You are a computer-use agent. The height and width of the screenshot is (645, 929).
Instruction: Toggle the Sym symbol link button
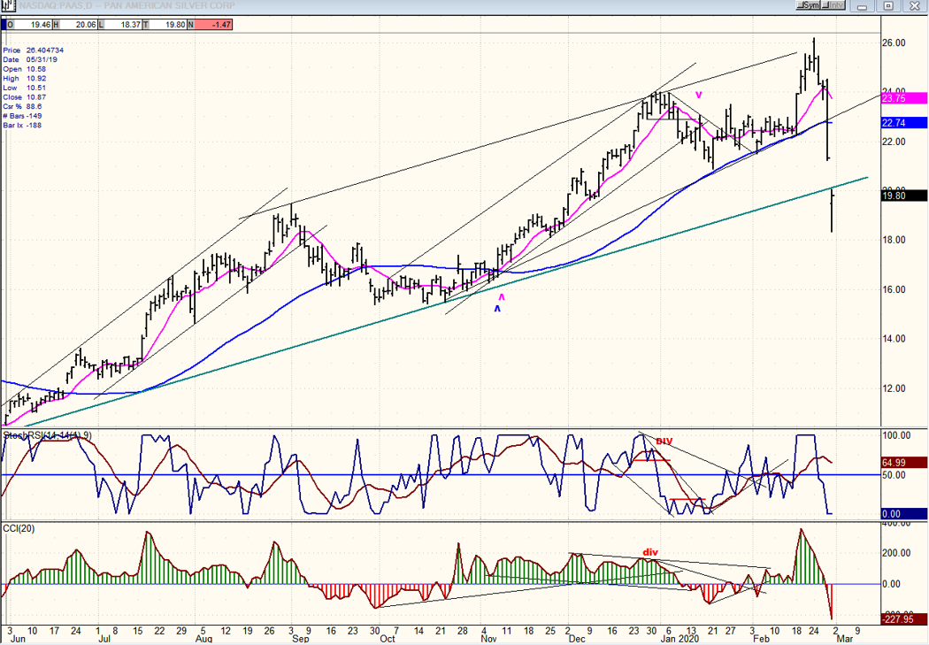[x=807, y=6]
